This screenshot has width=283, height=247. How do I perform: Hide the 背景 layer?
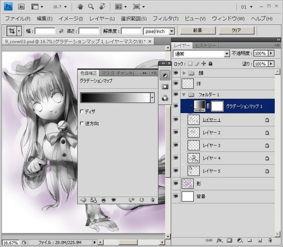[x=176, y=196]
